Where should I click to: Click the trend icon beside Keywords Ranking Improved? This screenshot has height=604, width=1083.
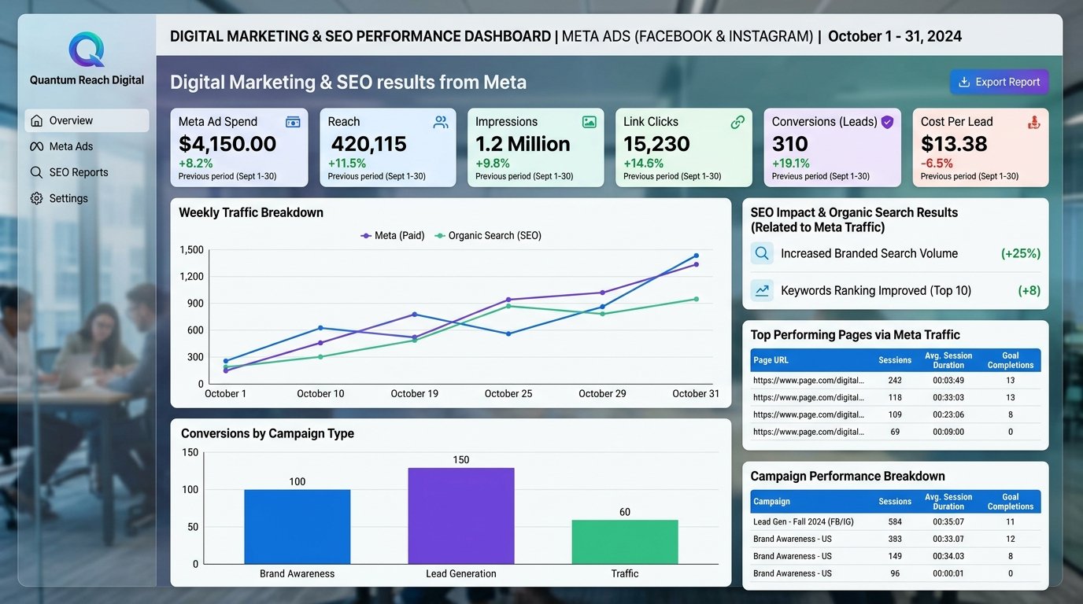(x=762, y=290)
